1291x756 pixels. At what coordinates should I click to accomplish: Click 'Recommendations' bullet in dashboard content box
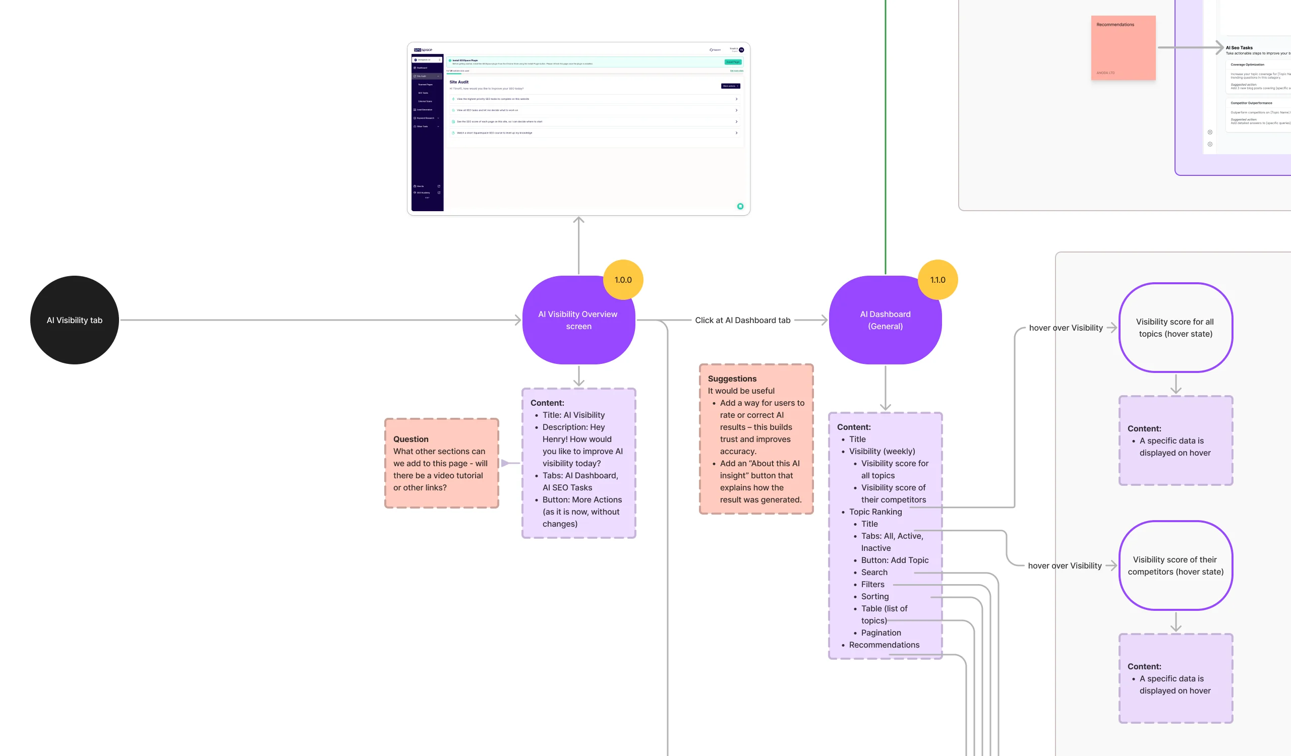point(884,645)
